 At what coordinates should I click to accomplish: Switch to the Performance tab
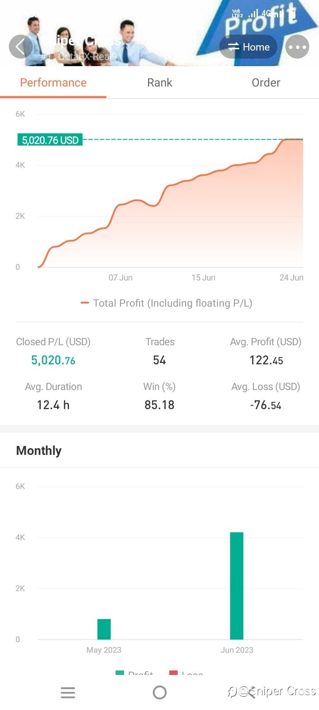(x=53, y=83)
